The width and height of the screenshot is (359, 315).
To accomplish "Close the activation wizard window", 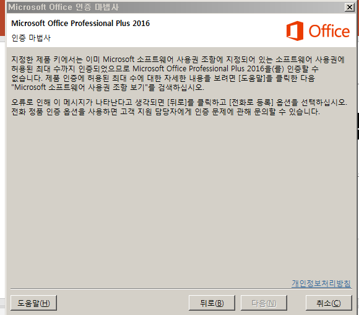I will point(349,7).
